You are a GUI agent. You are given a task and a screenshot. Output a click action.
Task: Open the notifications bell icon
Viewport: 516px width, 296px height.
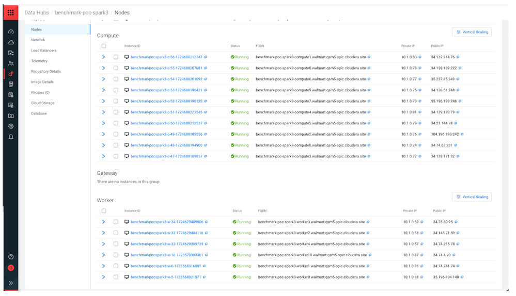pyautogui.click(x=11, y=137)
